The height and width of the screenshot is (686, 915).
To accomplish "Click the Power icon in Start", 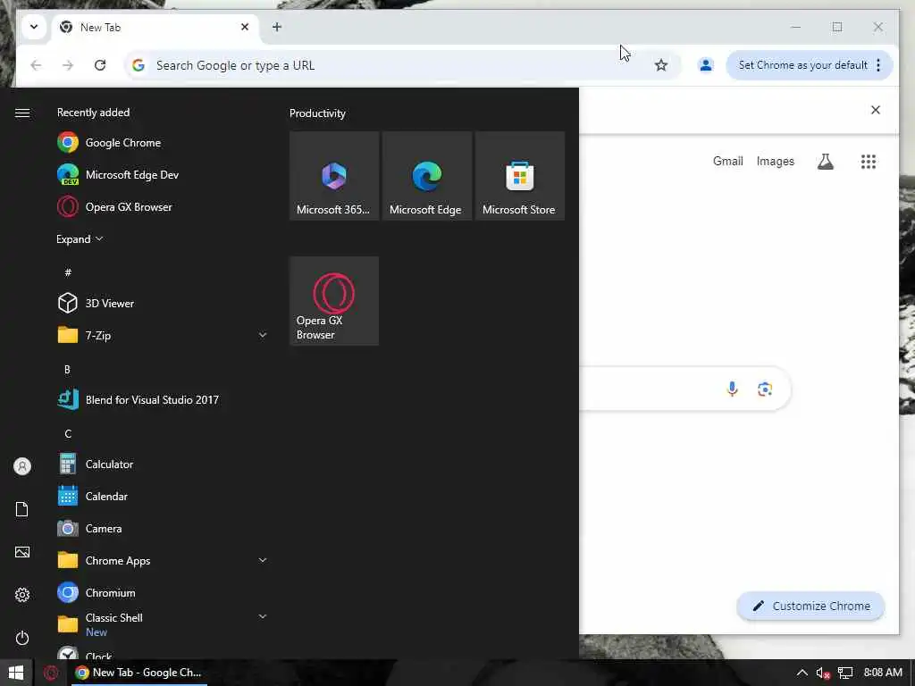I will (22, 638).
